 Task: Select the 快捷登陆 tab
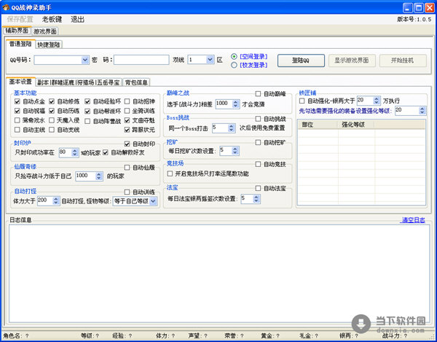point(49,44)
